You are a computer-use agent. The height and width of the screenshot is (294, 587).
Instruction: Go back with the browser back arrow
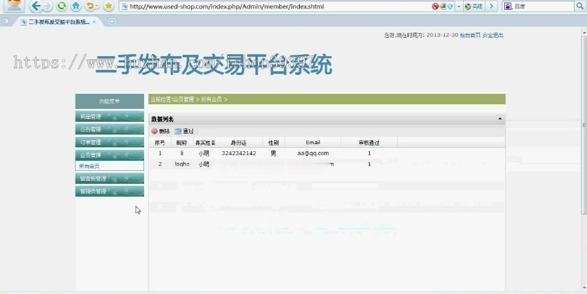point(36,6)
